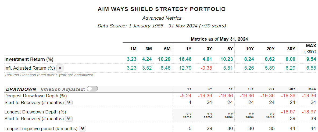Image resolution: width=318 pixels, height=132 pixels.
Task: Select the 1M column header in Metrics
Action: click(133, 49)
